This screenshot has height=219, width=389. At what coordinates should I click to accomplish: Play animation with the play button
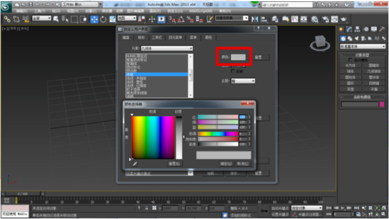[343, 208]
